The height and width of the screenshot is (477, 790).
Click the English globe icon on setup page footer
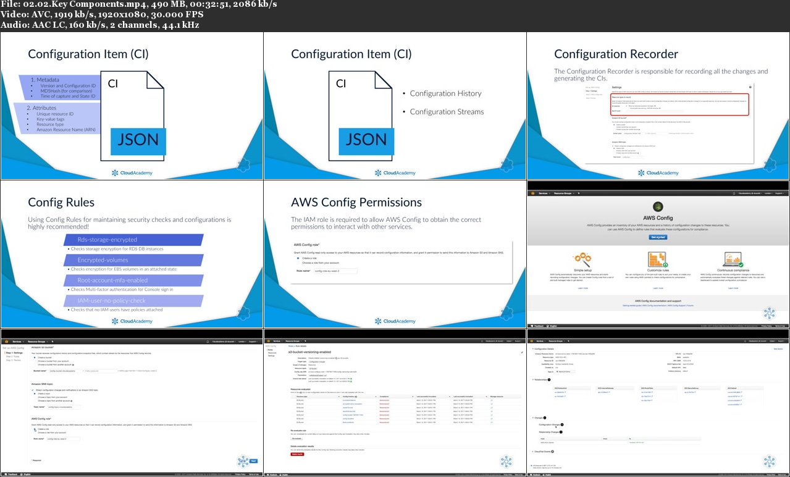click(x=21, y=474)
